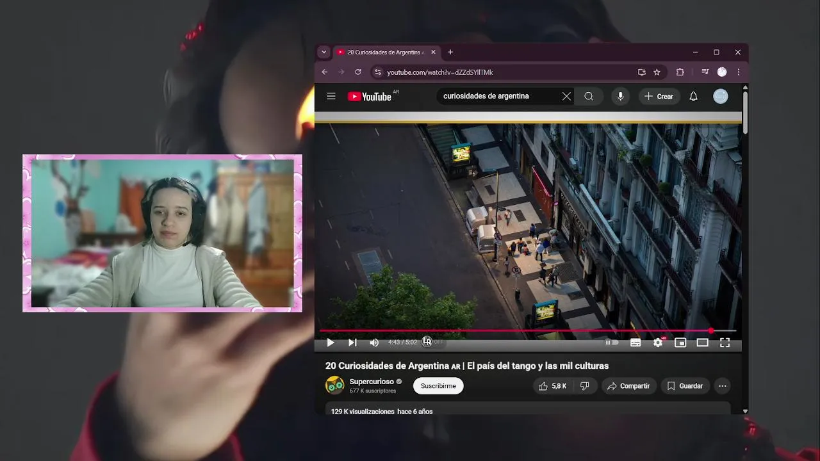Toggle autoplay switch in the player
820x461 pixels.
pyautogui.click(x=612, y=343)
